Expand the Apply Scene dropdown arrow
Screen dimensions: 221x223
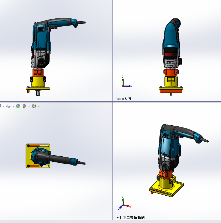(29, 106)
